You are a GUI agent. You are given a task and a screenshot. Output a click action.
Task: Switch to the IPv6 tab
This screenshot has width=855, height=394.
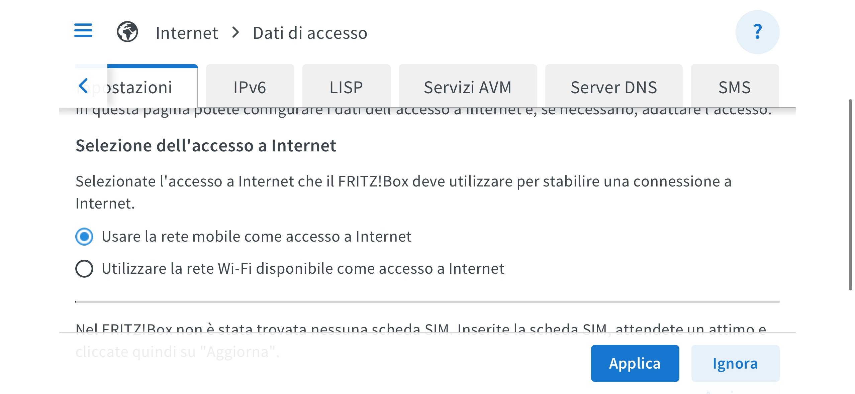click(250, 87)
